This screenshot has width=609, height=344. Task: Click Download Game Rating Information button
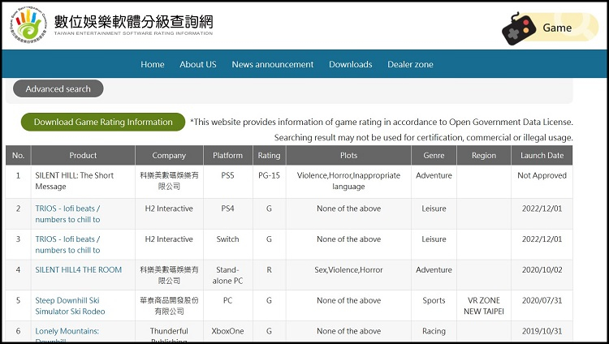click(103, 122)
